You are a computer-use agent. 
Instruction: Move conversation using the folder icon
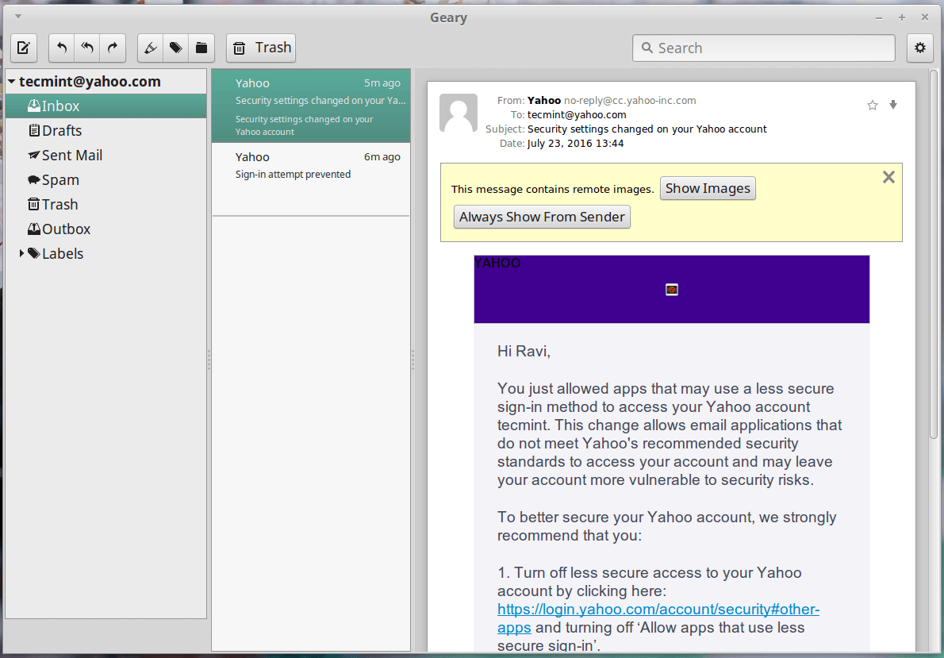pos(201,48)
